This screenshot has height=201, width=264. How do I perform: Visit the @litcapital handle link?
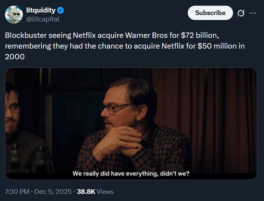(43, 19)
